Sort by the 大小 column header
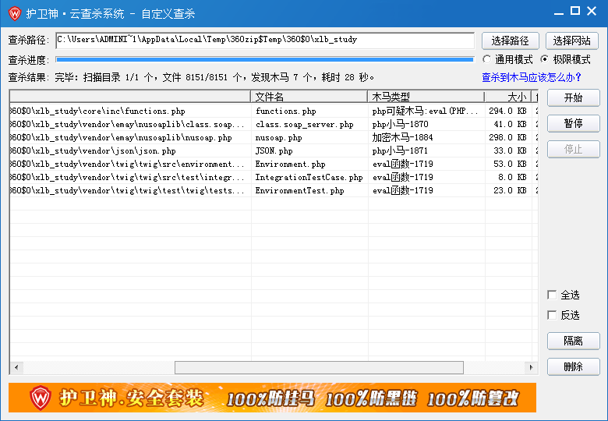608x421 pixels. pos(507,97)
